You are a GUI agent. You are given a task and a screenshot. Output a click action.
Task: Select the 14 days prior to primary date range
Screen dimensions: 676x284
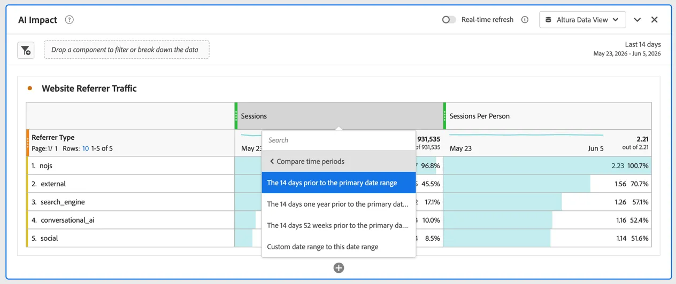click(x=339, y=183)
